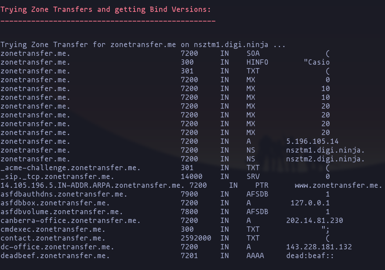Click the 127.0.0.1 address for asfdbbox
This screenshot has height=270, width=385.
click(x=310, y=203)
